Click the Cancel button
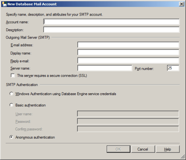186x160 pixels. tap(143, 149)
